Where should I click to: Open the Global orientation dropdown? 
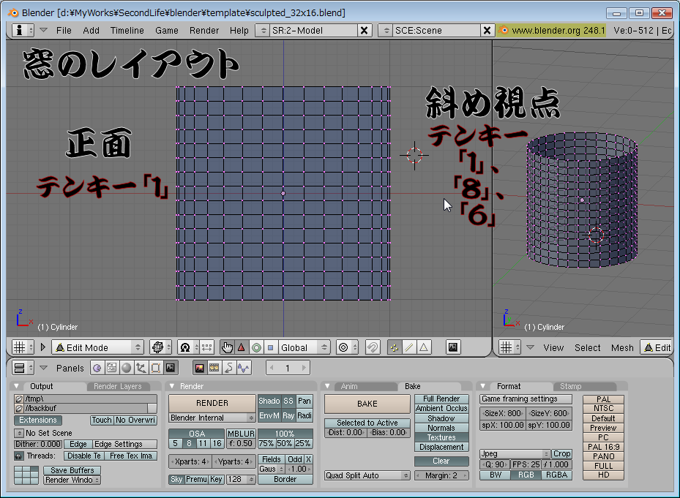[x=304, y=347]
